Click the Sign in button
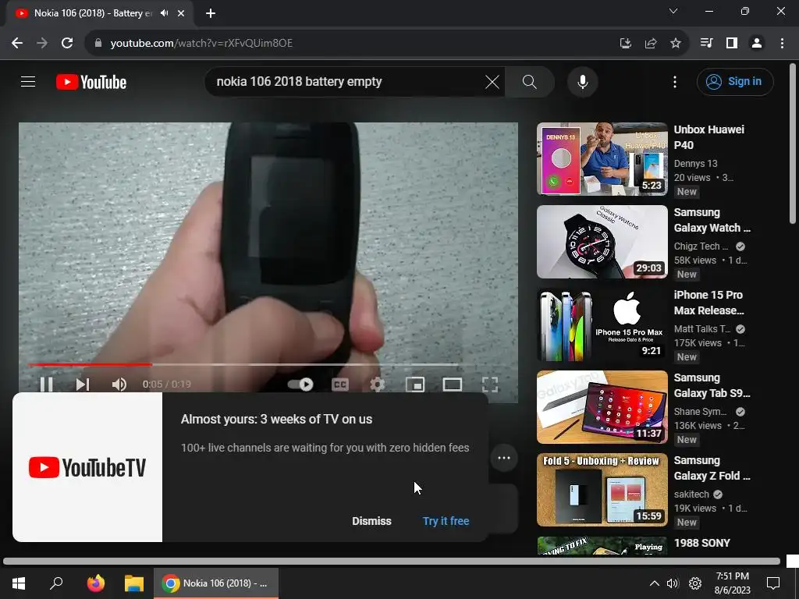 735,81
